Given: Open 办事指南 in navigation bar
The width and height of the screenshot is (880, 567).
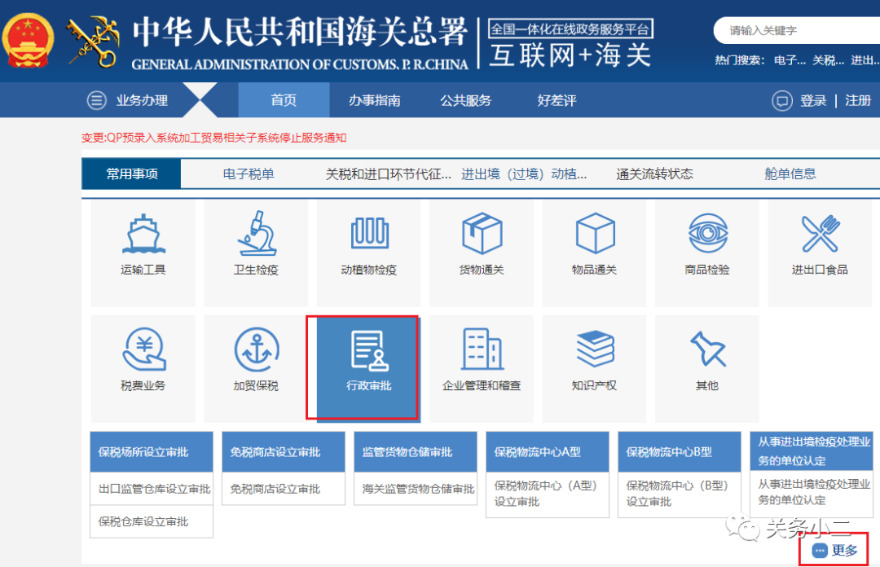Looking at the screenshot, I should (375, 100).
